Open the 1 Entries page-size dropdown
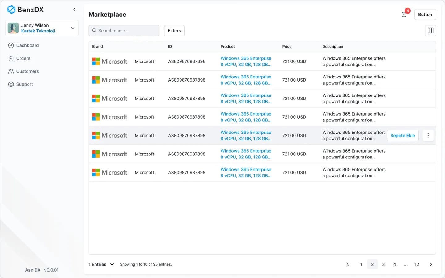Screen dimensions: 445x278 pyautogui.click(x=101, y=264)
